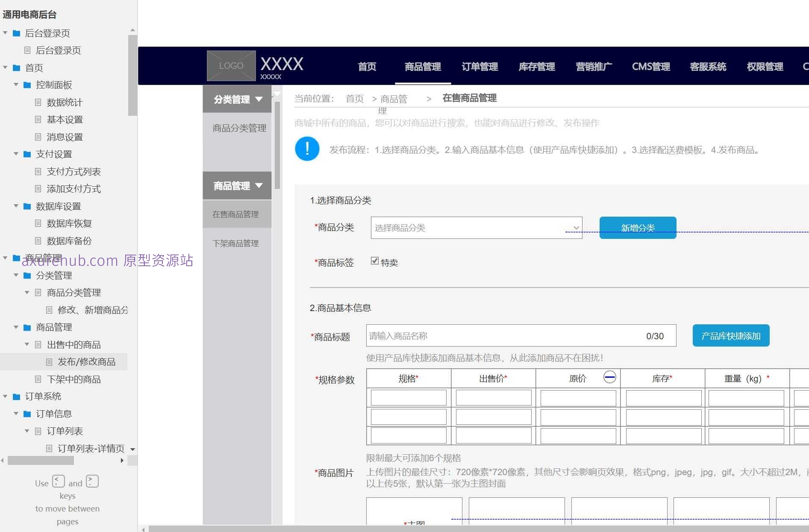
Task: Click the 请输入商品名称 title input field
Action: (504, 336)
